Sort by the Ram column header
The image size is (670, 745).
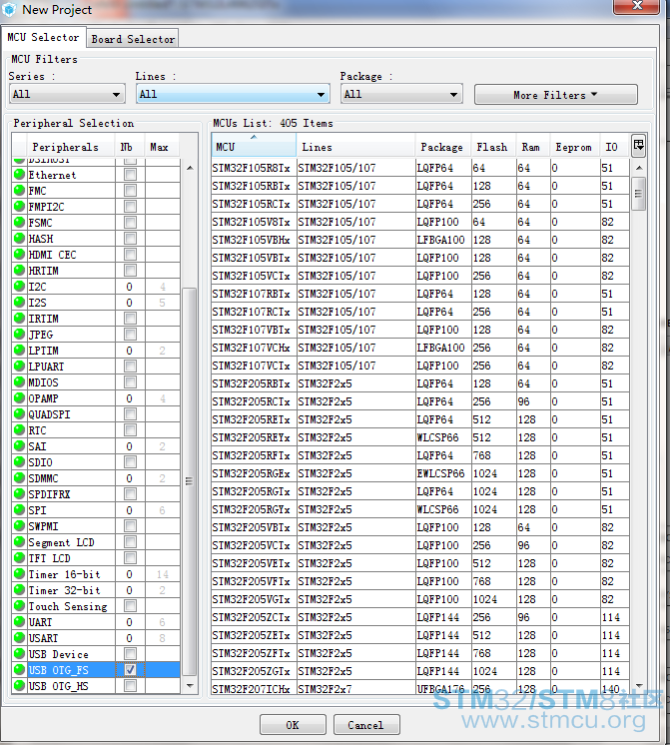[x=531, y=147]
